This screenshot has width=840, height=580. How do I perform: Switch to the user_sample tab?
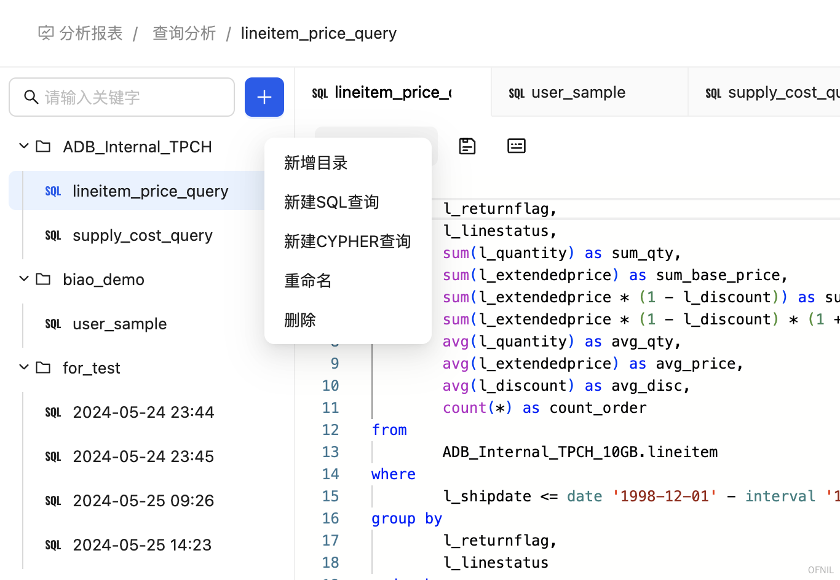click(578, 93)
